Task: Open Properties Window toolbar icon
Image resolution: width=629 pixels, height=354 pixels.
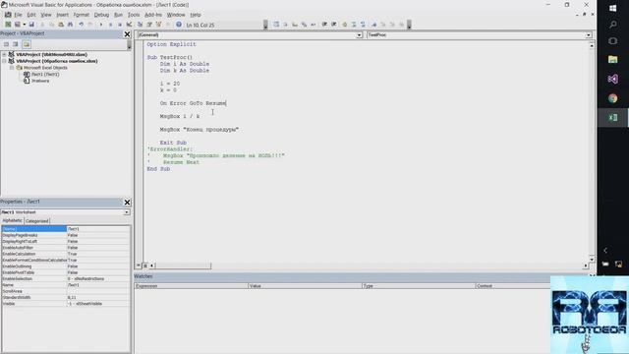Action: tap(149, 25)
